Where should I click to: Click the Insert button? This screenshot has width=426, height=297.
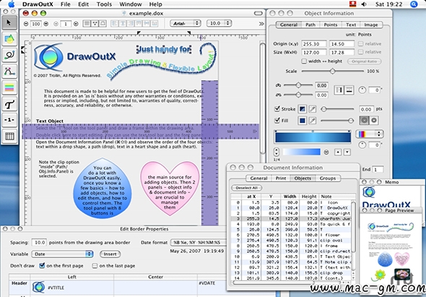tap(110, 254)
